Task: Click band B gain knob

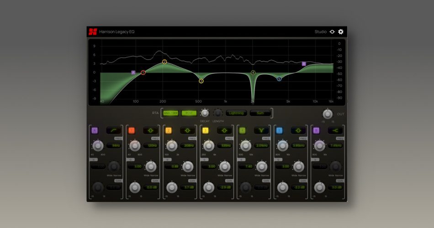Action: [x=320, y=188]
